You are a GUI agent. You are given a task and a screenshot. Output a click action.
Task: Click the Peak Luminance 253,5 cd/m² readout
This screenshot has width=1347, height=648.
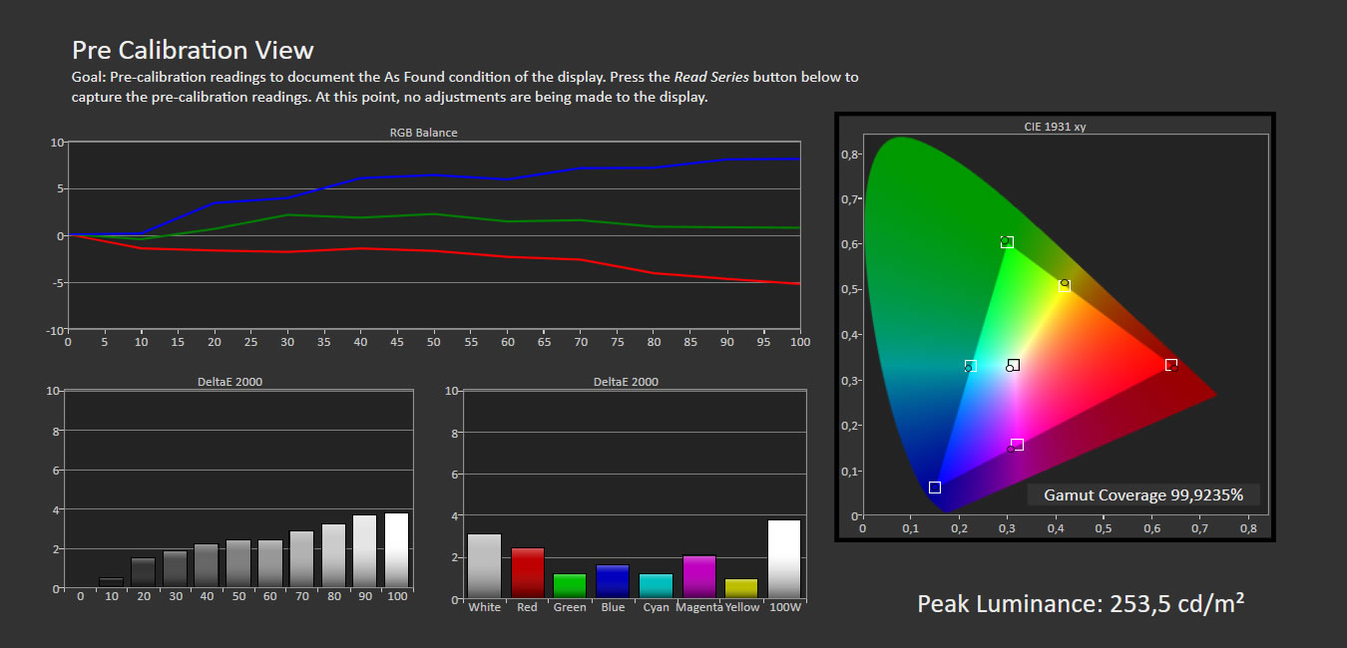pyautogui.click(x=1081, y=603)
